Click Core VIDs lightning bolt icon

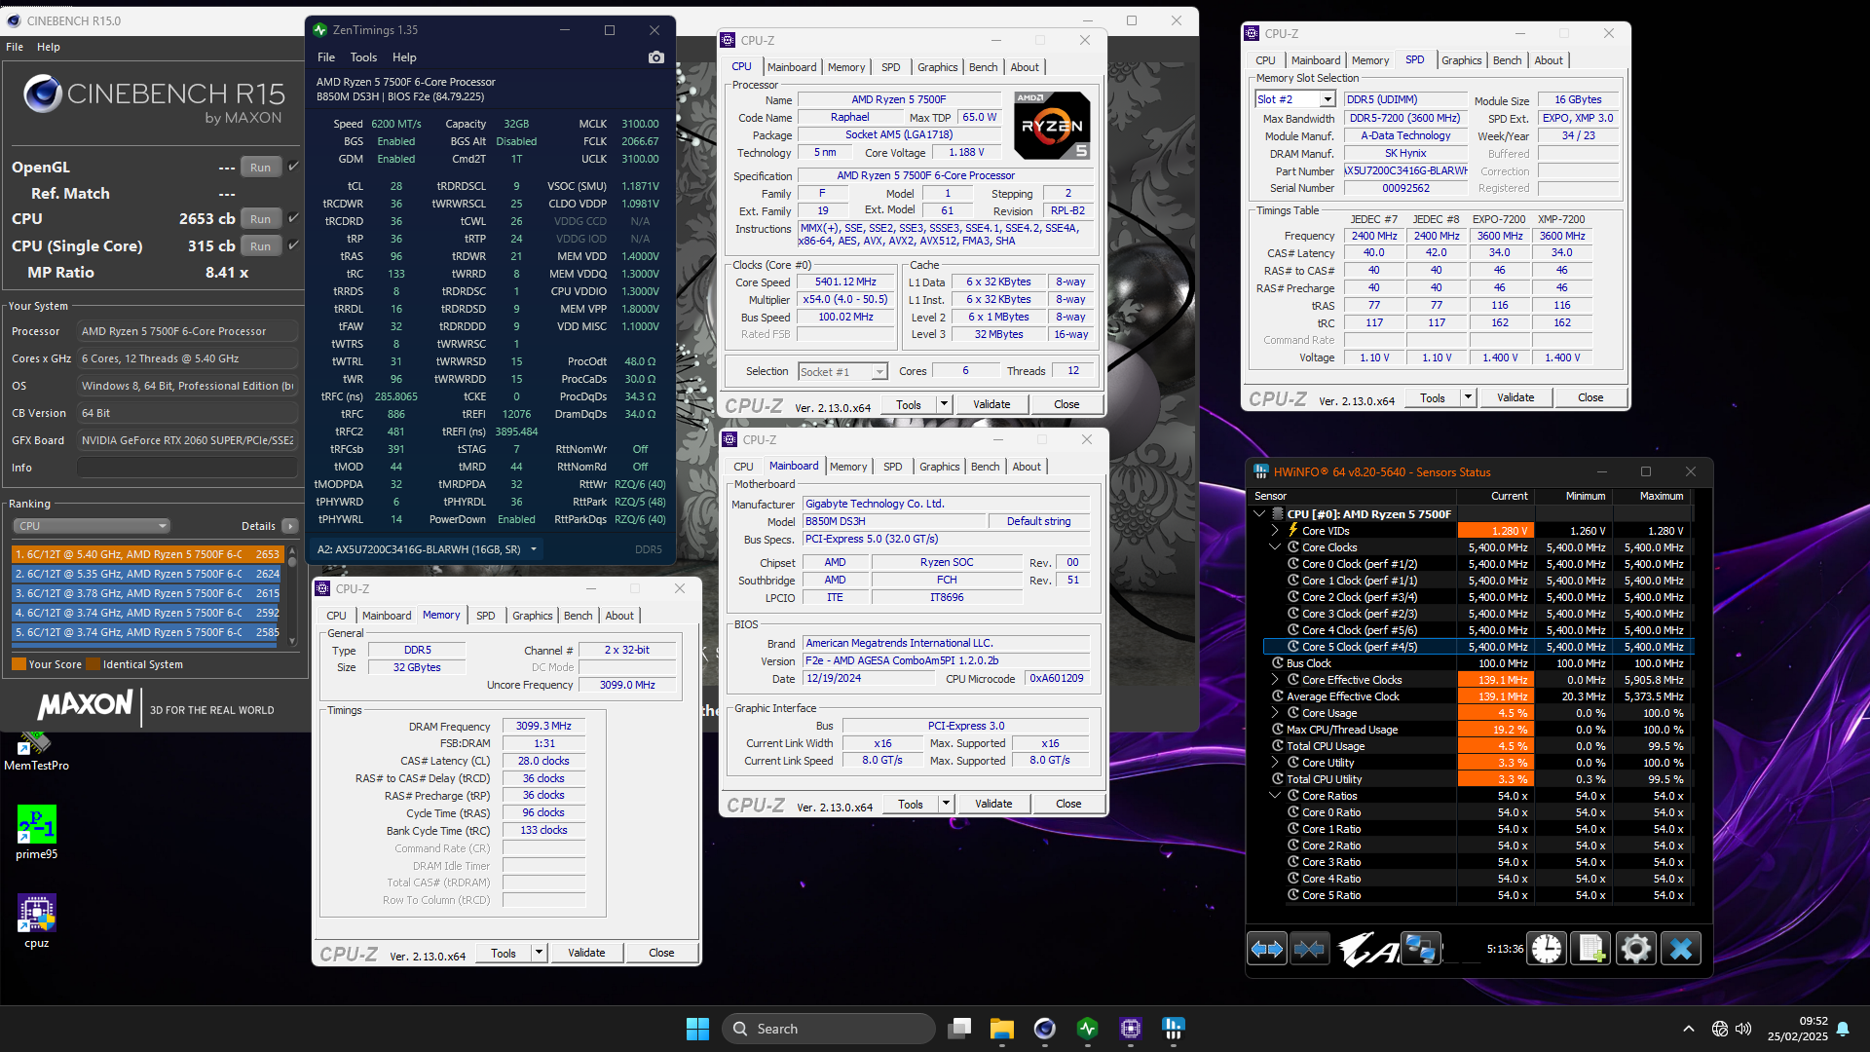point(1293,530)
